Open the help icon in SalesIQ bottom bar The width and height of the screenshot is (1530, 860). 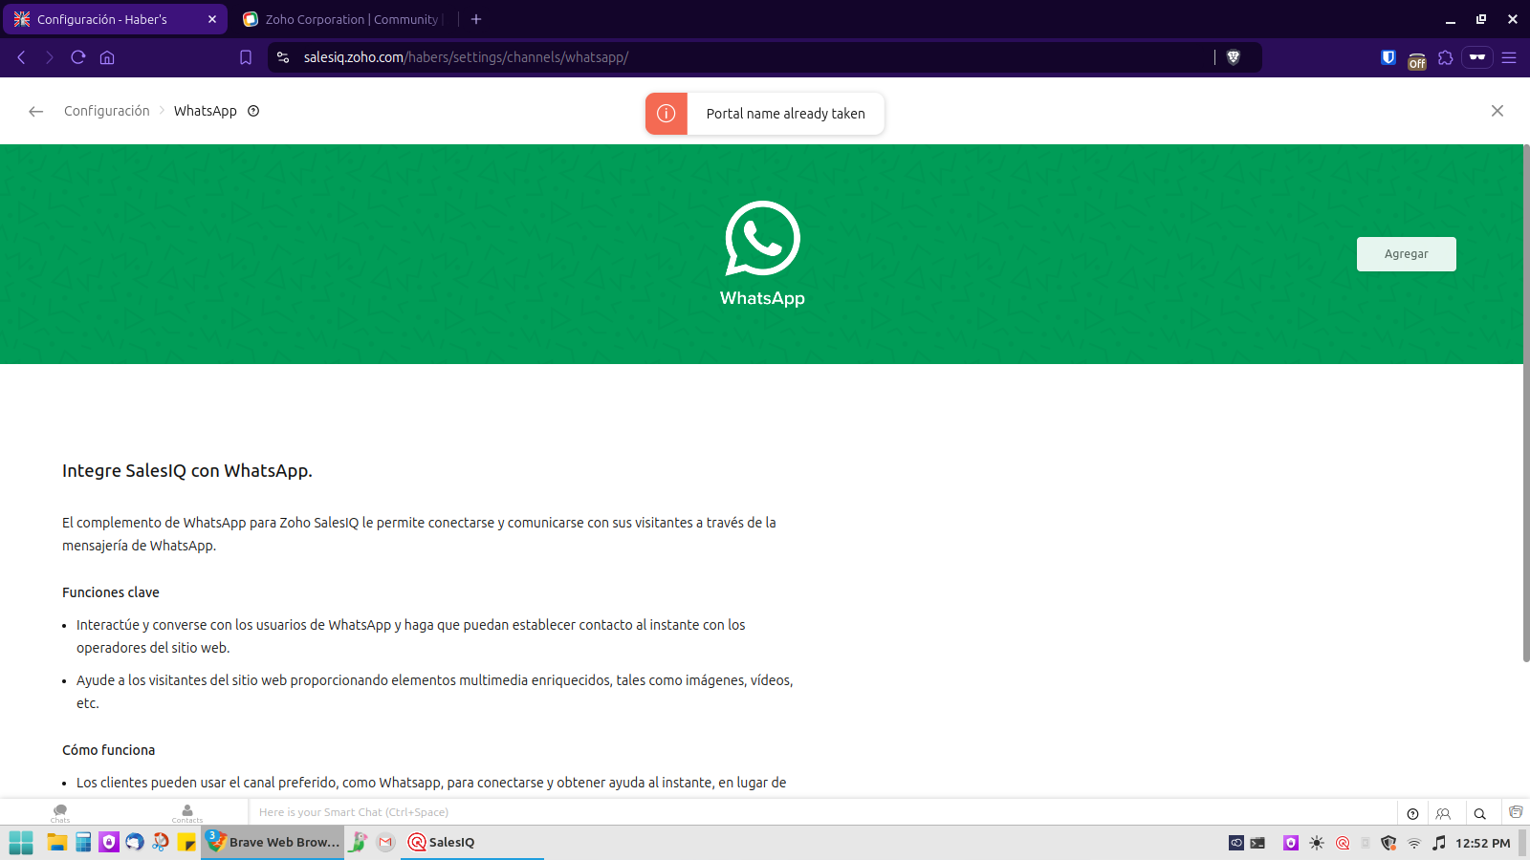click(1412, 814)
